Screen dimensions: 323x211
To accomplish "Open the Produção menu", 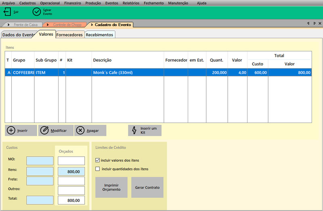I will (x=93, y=3).
